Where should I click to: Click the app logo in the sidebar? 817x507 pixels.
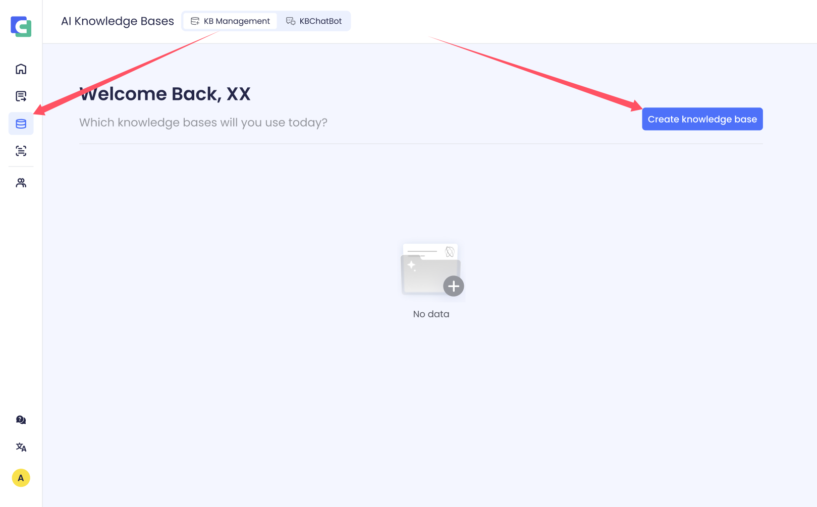pos(21,26)
